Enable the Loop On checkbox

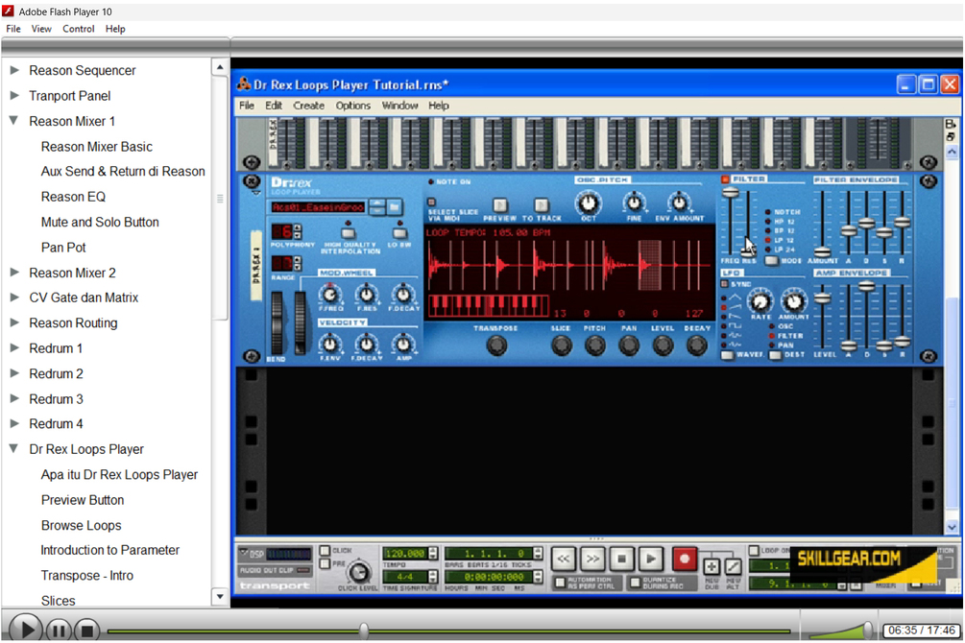tap(754, 550)
